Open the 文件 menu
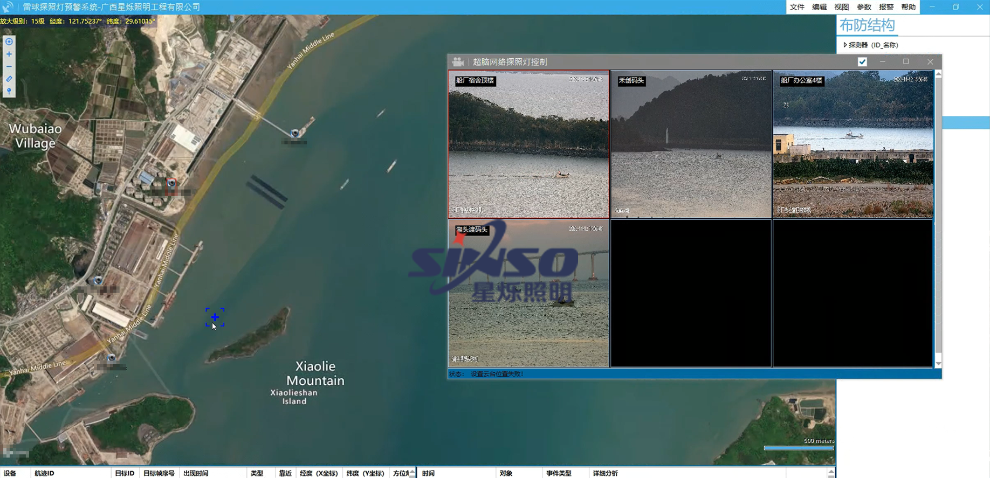 coord(796,7)
